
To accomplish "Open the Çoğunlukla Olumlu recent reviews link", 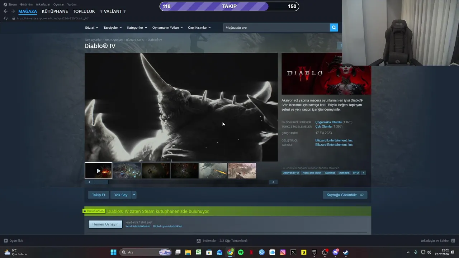I will click(328, 122).
